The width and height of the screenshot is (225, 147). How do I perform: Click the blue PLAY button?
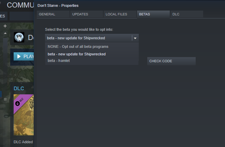(24, 56)
